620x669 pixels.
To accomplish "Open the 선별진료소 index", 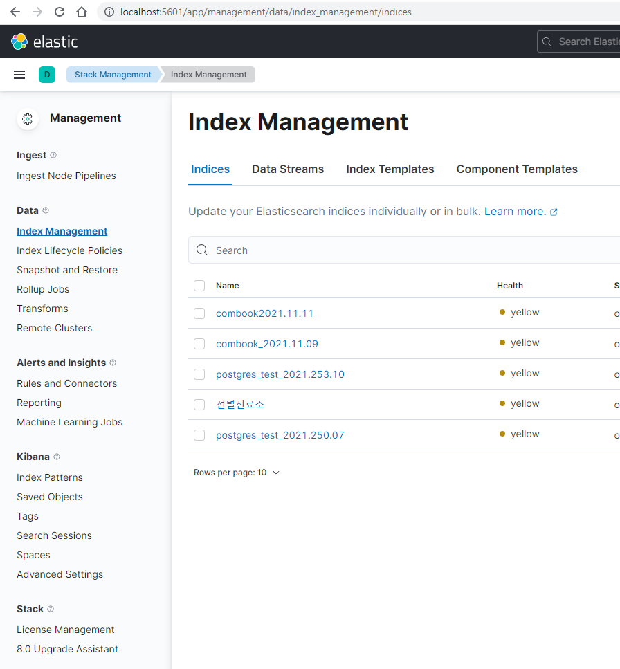I will point(240,405).
